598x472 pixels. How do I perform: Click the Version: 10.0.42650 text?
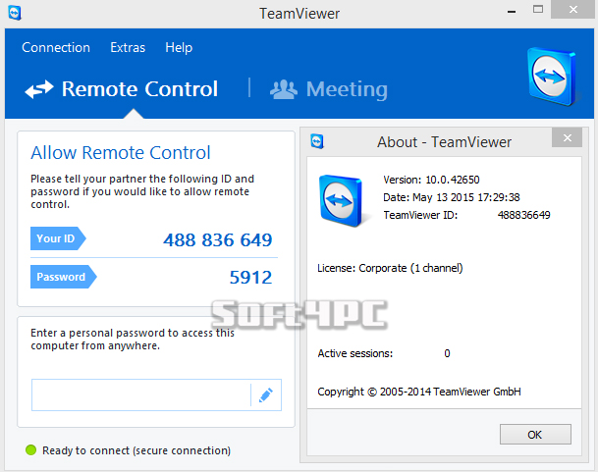(x=431, y=180)
